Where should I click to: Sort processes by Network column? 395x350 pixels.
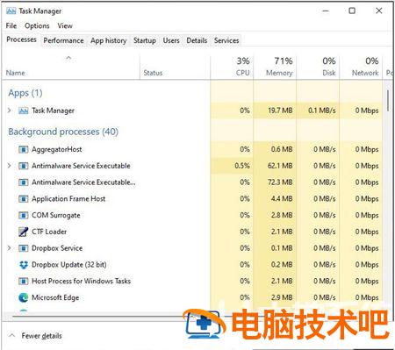pyautogui.click(x=361, y=68)
